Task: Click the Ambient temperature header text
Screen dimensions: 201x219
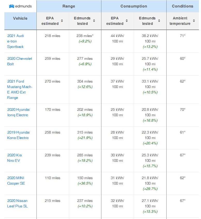Action: (180, 21)
